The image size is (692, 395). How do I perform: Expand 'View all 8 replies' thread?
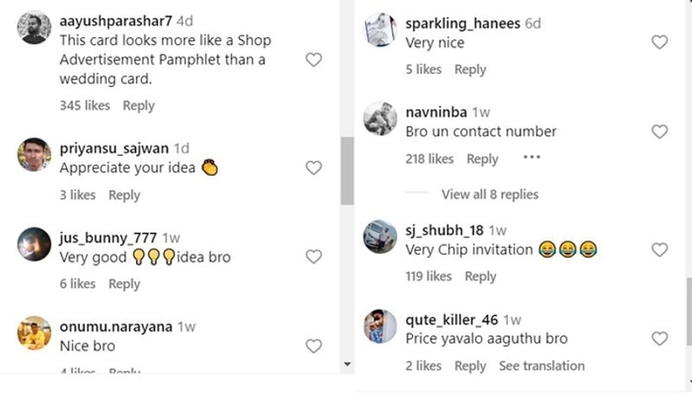tap(489, 195)
